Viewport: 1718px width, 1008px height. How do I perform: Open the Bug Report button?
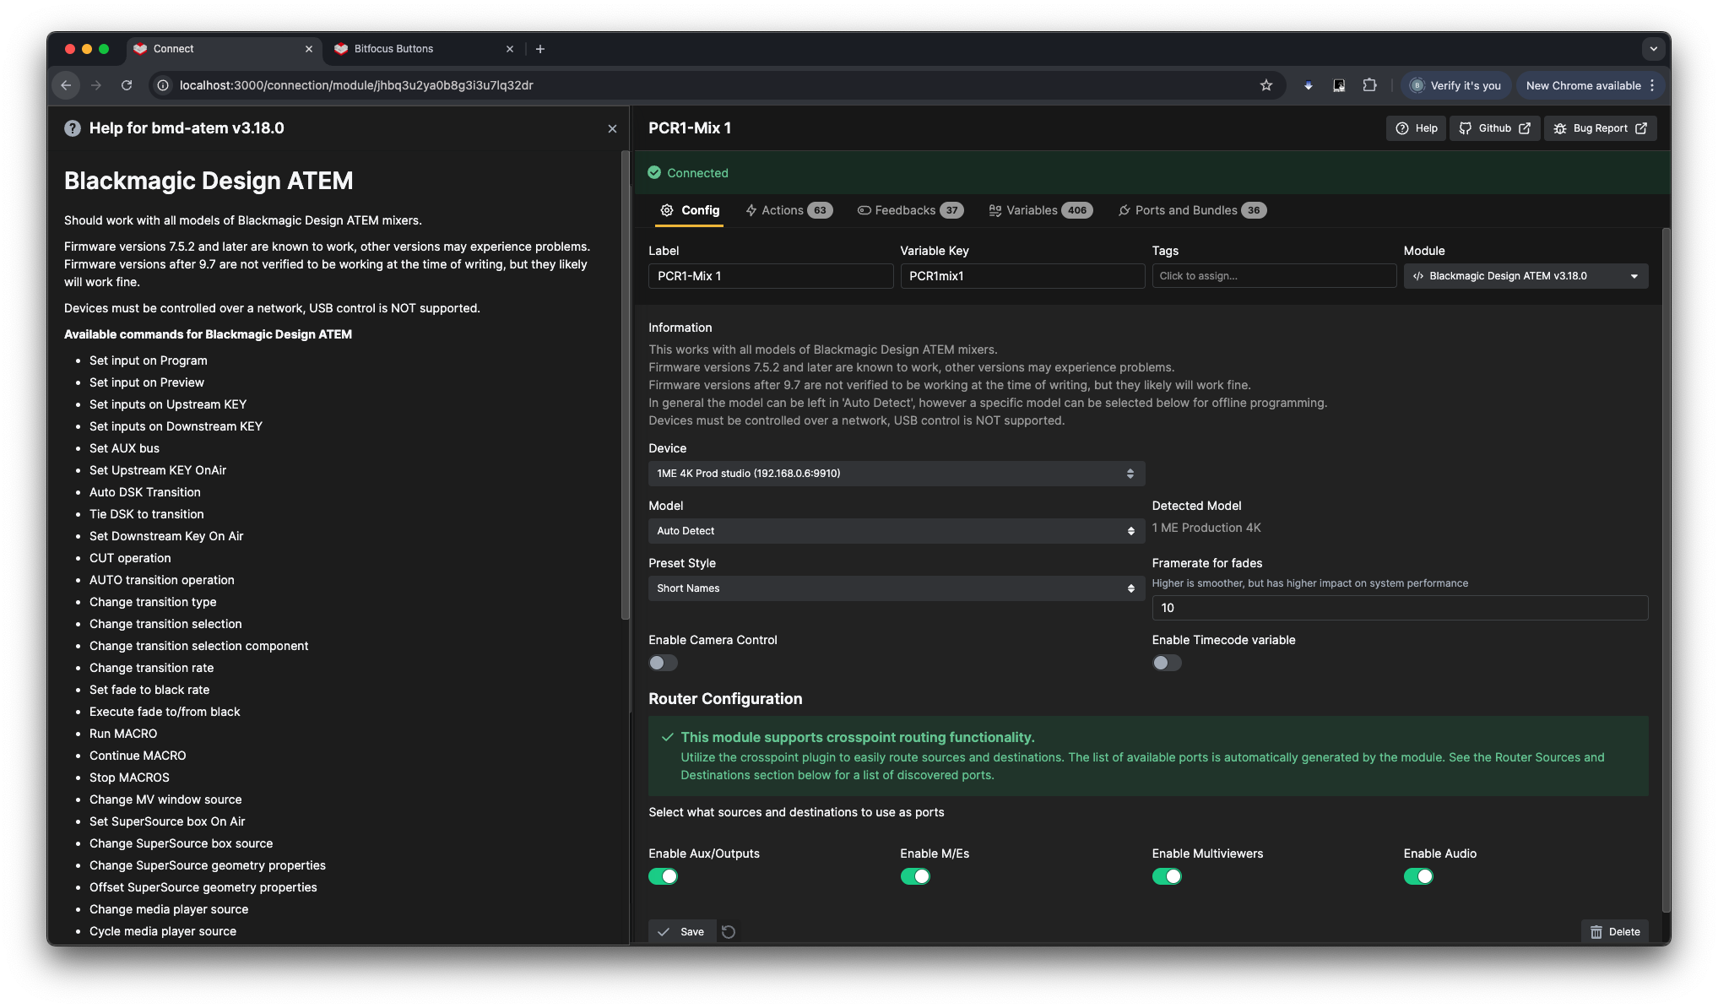(x=1601, y=128)
